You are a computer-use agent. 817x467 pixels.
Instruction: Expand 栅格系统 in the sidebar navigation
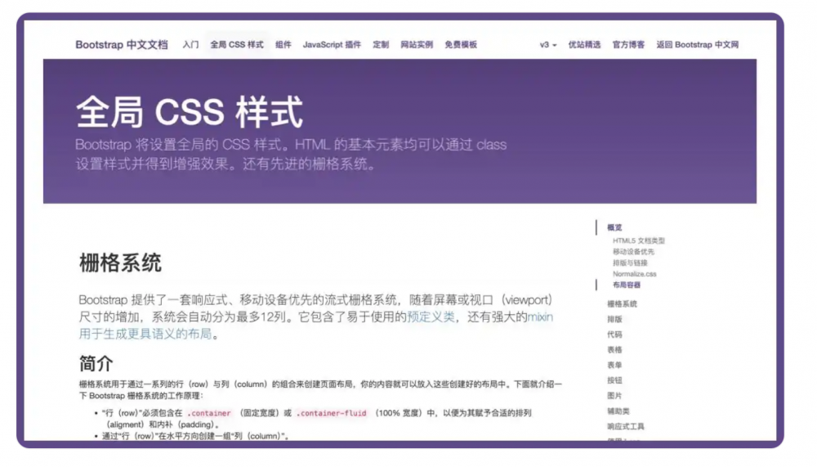pyautogui.click(x=622, y=304)
